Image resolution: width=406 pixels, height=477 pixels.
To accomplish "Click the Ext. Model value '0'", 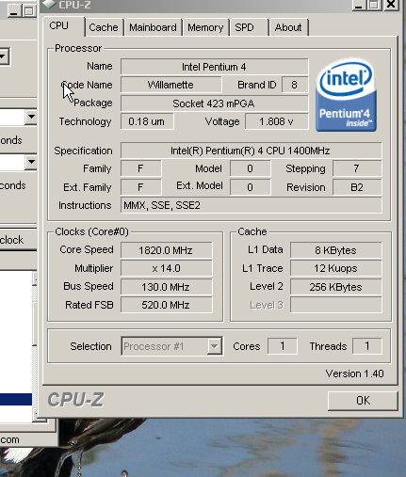I will pyautogui.click(x=250, y=187).
